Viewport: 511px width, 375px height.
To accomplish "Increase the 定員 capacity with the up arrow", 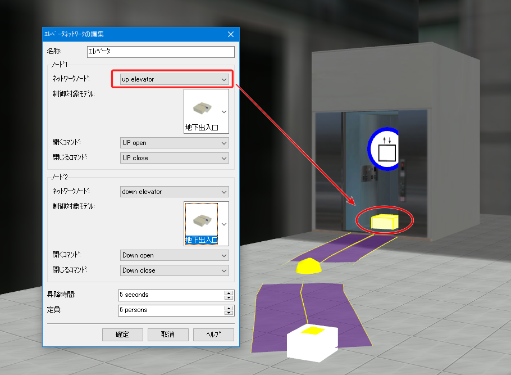I will click(x=229, y=308).
